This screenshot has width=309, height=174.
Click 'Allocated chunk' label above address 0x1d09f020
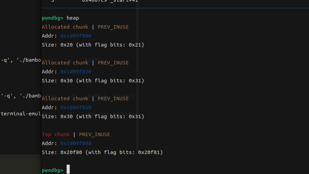click(x=65, y=63)
